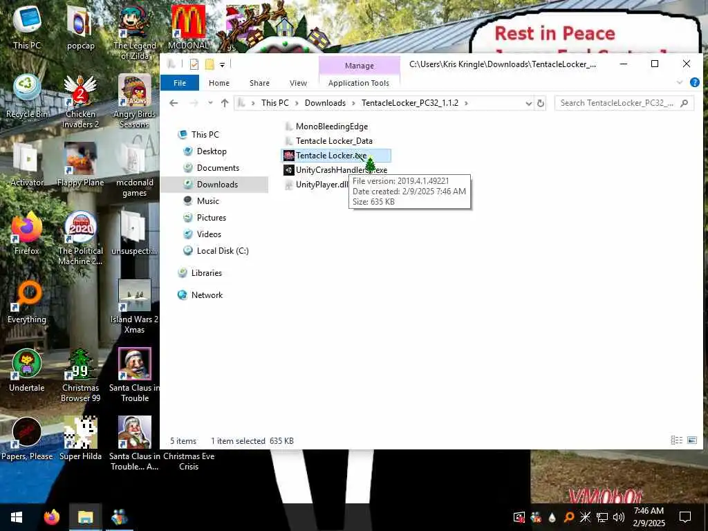Open Everything search desktop shortcut

tap(27, 301)
